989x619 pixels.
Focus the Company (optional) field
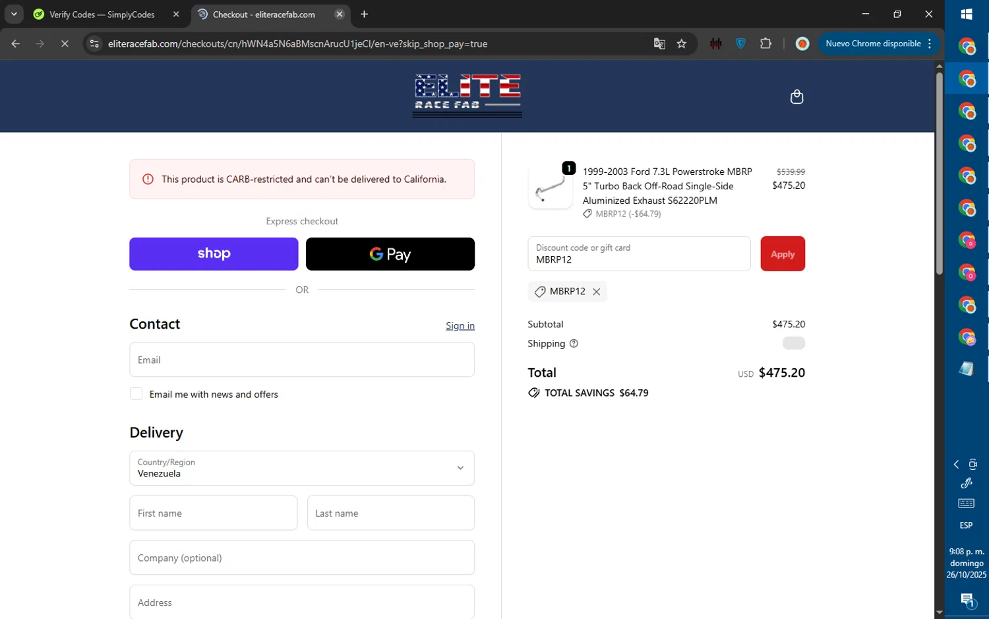(x=302, y=558)
